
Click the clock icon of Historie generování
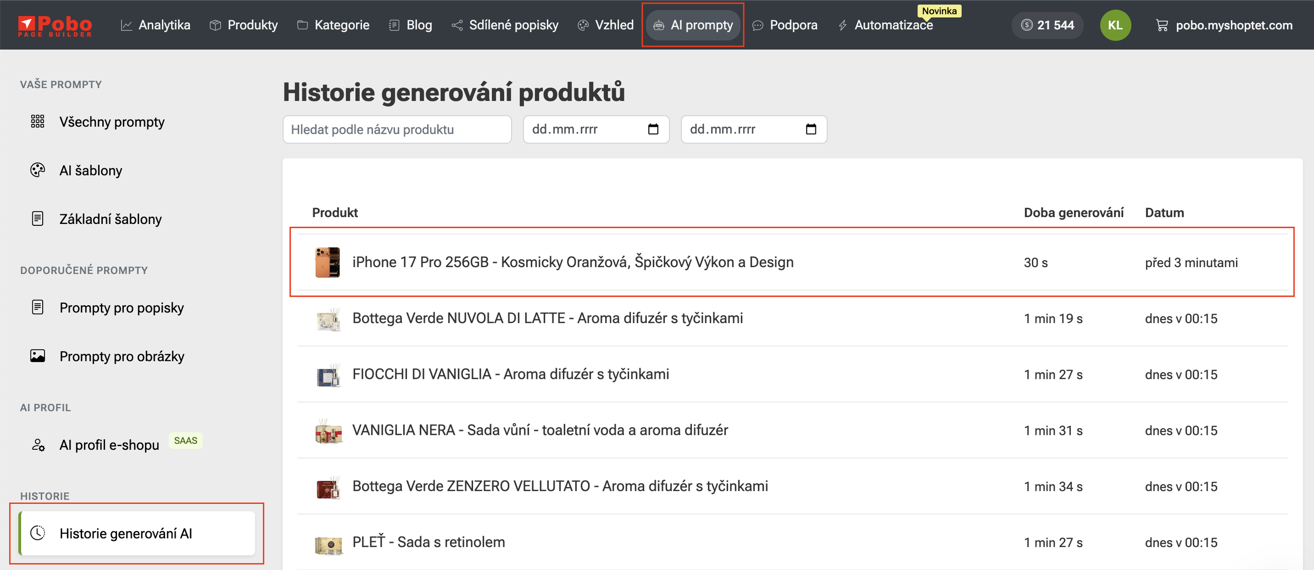(38, 533)
